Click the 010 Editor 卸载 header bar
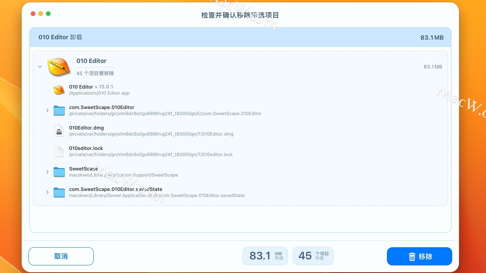486x273 pixels. [x=240, y=37]
